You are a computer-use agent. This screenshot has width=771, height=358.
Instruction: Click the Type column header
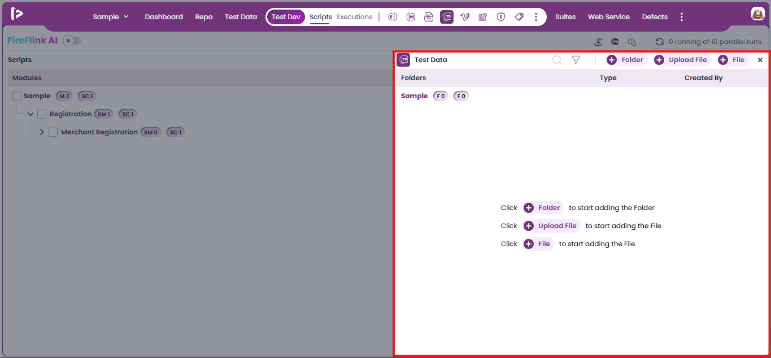click(x=608, y=78)
